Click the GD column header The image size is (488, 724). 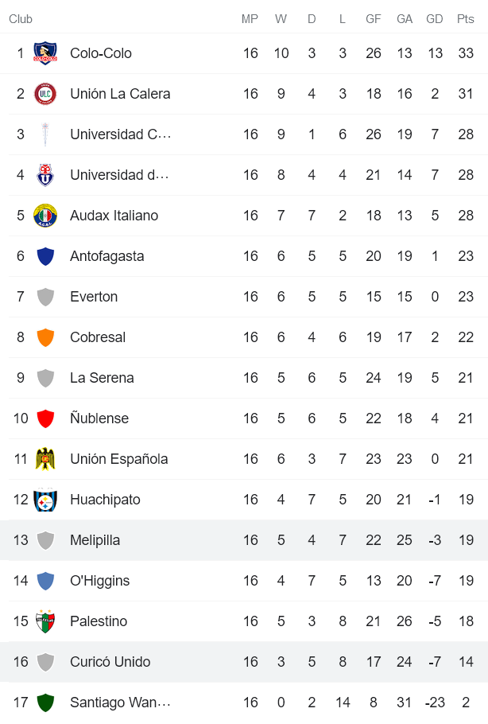click(435, 19)
